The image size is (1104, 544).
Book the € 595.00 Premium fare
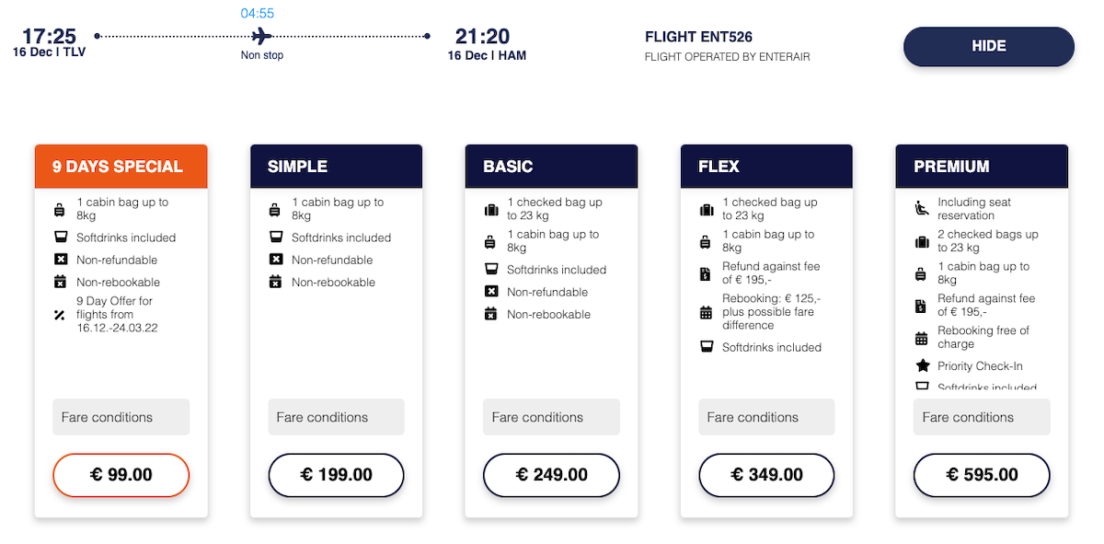[982, 475]
